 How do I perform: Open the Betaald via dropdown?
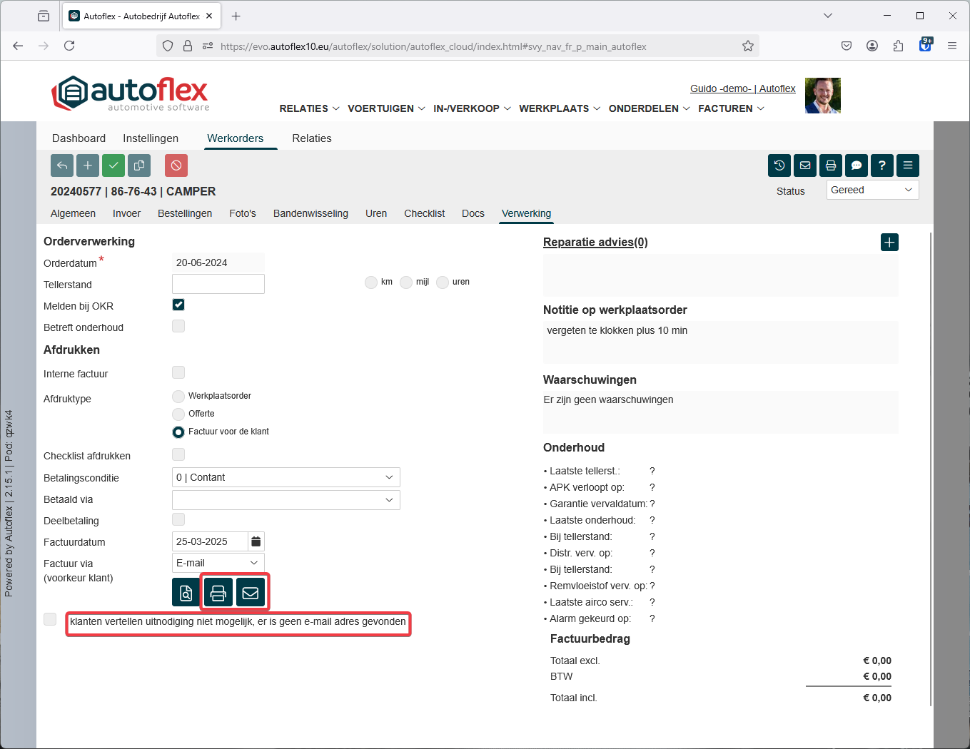pos(286,500)
